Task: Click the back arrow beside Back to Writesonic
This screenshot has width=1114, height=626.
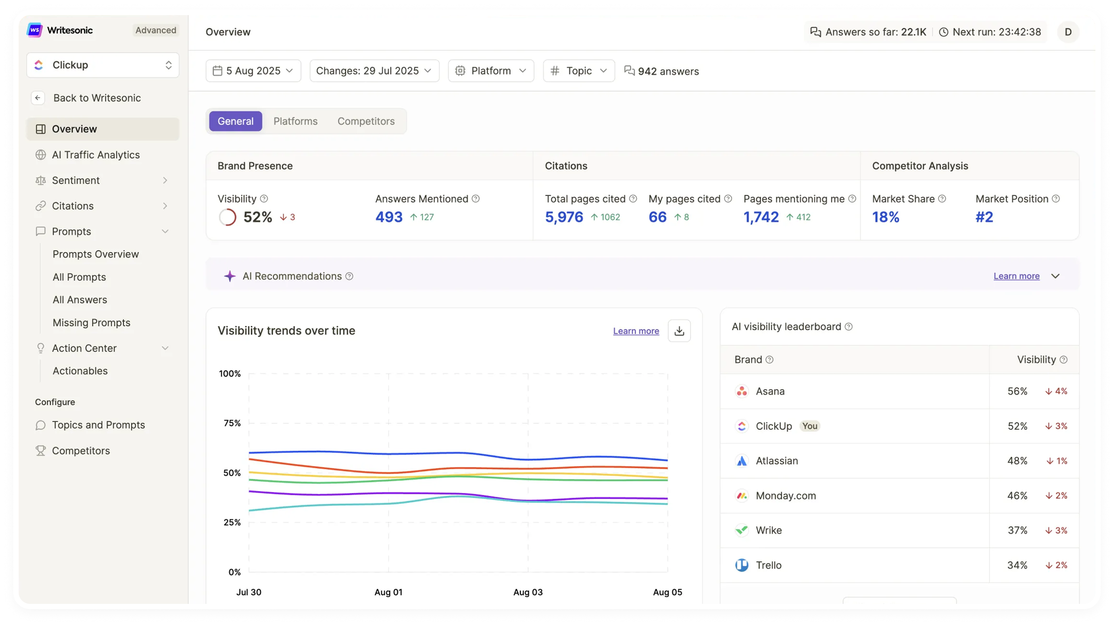Action: point(38,98)
